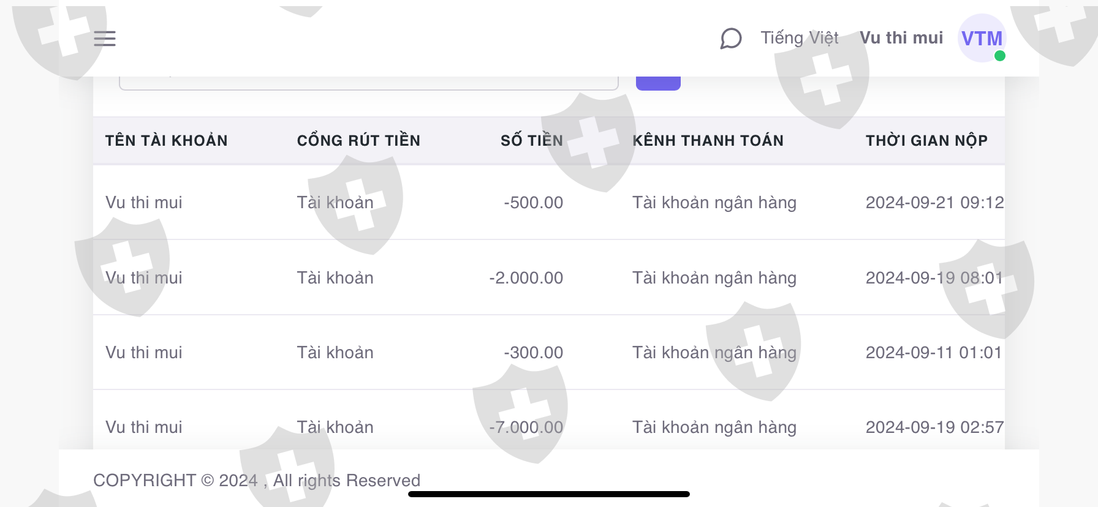Sort by the TÊN TÀI KHOẢN column header
This screenshot has height=507, width=1098.
click(166, 141)
